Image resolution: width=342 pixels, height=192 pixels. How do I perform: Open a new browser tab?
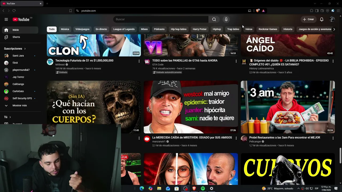pos(47,3)
